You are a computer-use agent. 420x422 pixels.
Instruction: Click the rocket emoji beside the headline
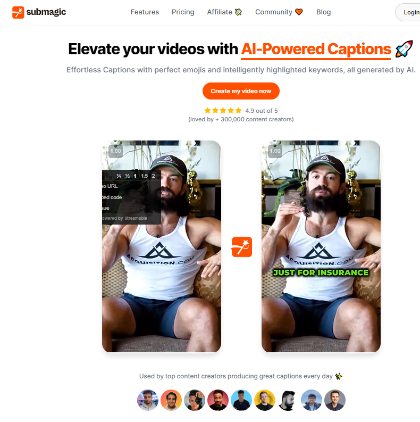click(404, 49)
